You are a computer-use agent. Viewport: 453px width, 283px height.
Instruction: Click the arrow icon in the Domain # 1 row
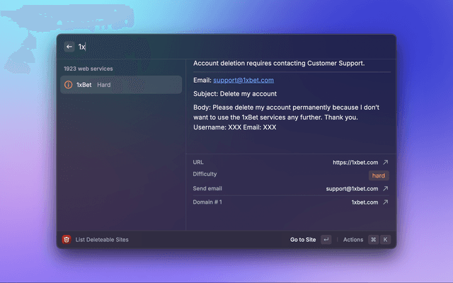click(385, 202)
